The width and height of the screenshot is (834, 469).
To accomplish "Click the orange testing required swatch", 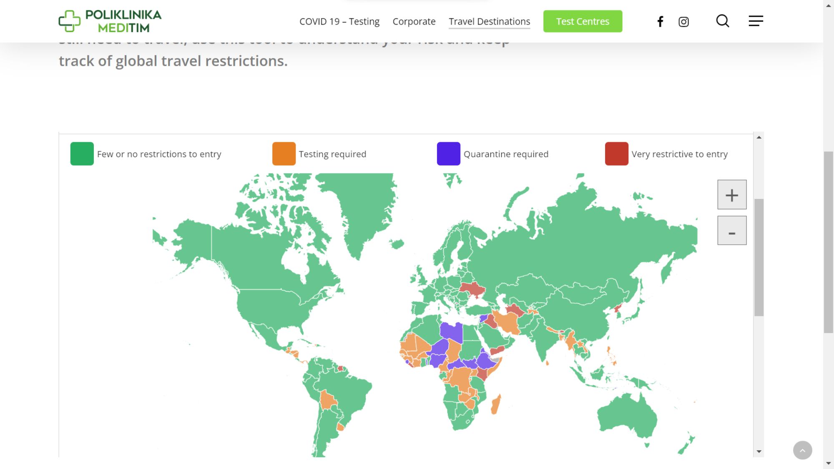I will point(284,154).
